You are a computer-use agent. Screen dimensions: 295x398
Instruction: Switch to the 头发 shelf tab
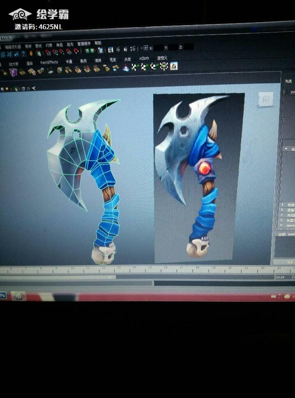pos(127,59)
